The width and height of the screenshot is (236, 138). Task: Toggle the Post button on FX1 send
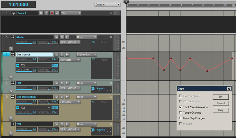pyautogui.click(x=55, y=65)
